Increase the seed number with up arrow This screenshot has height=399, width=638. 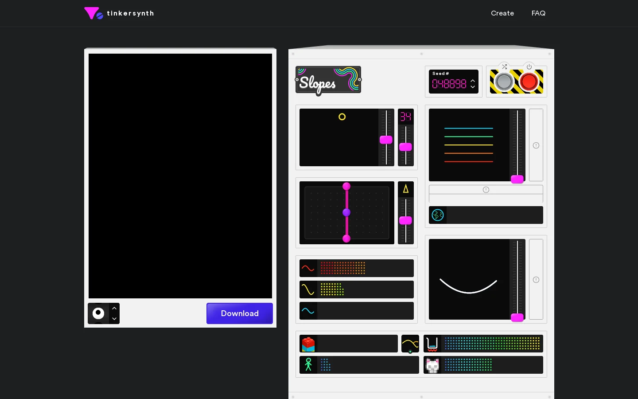(x=473, y=81)
